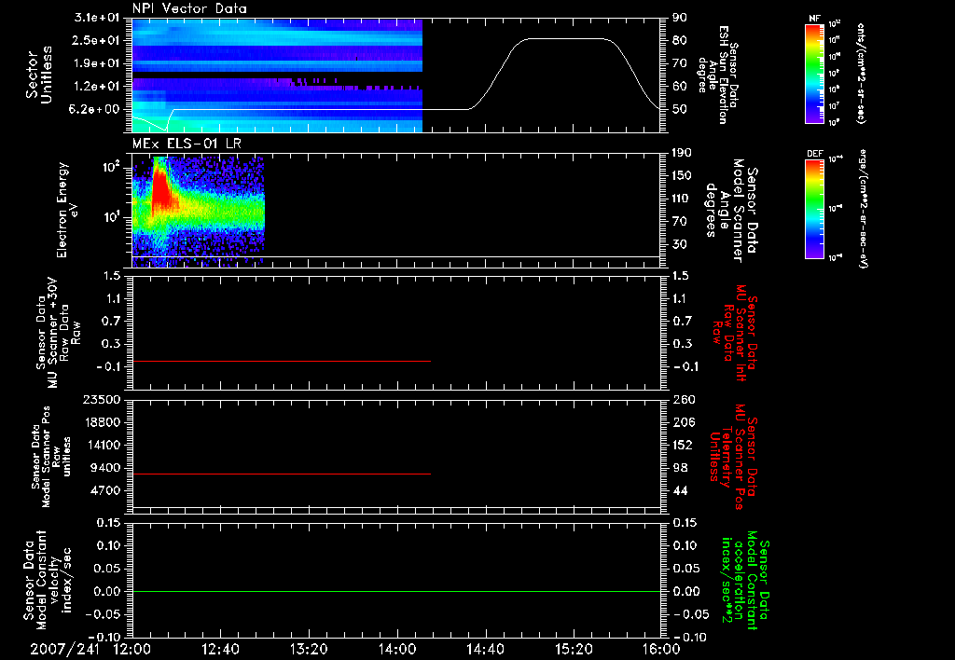The height and width of the screenshot is (660, 955).
Task: Click the 14:40 time axis label
Action: pos(485,650)
